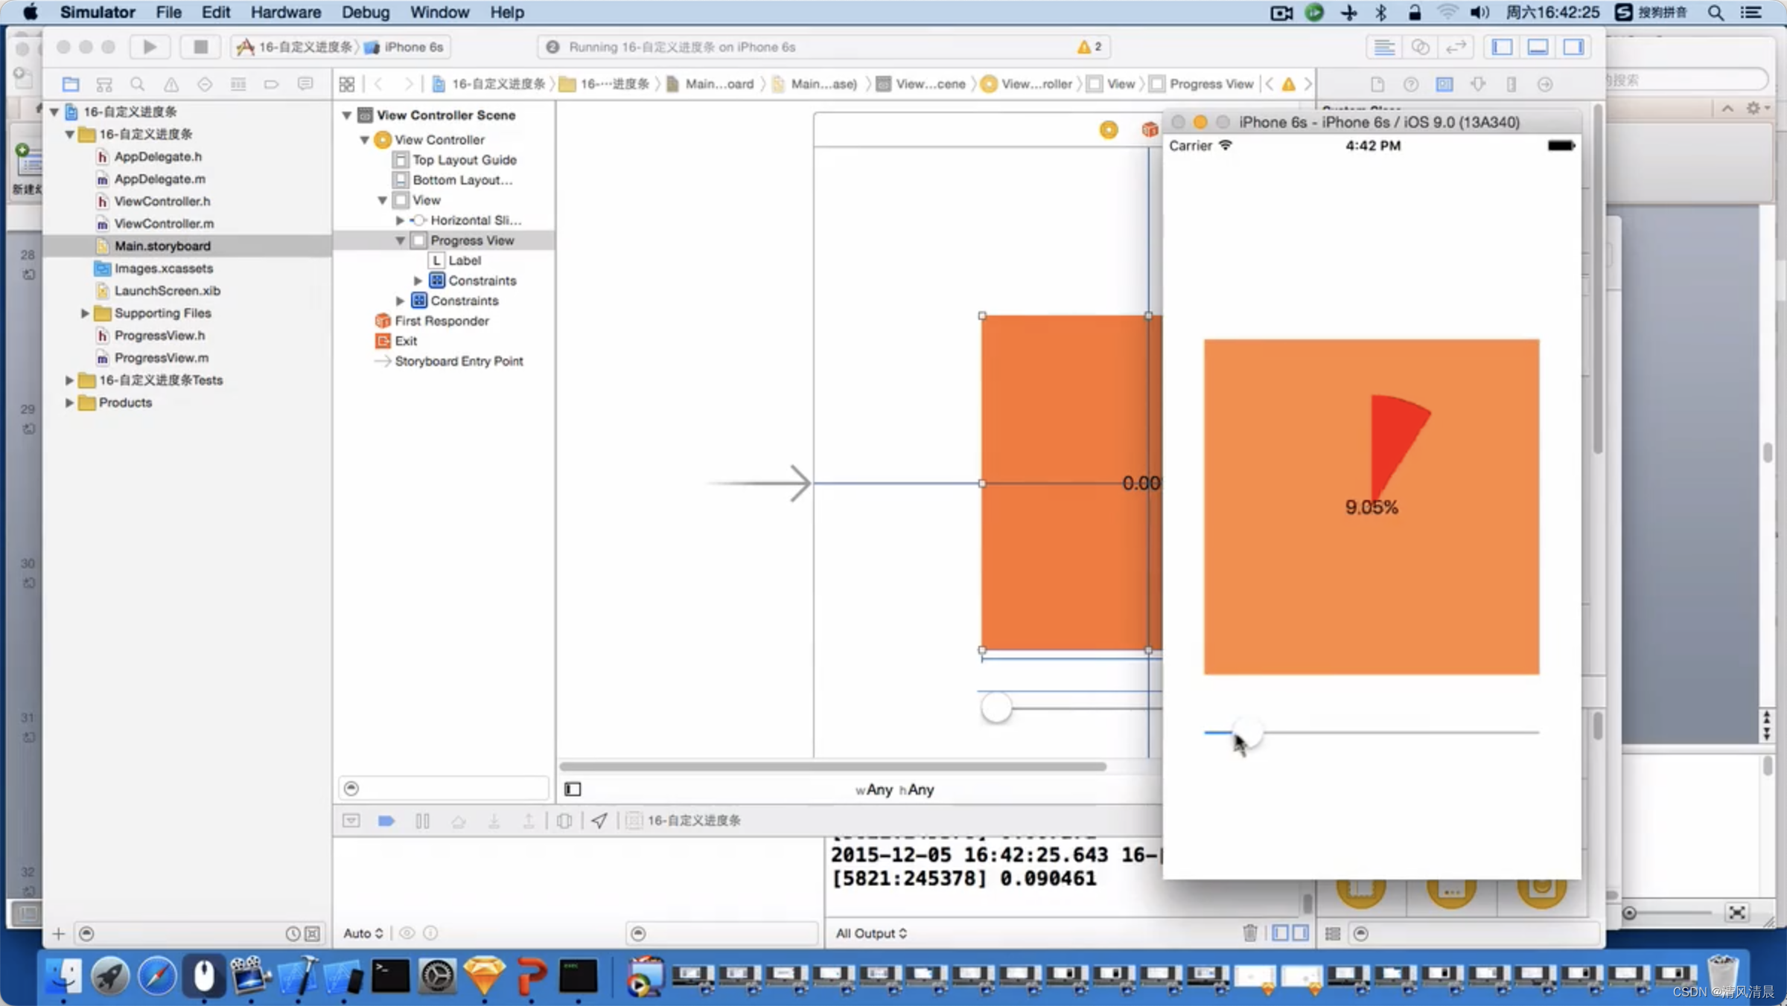
Task: Click the storyboard canvas slider thumb
Action: [996, 707]
